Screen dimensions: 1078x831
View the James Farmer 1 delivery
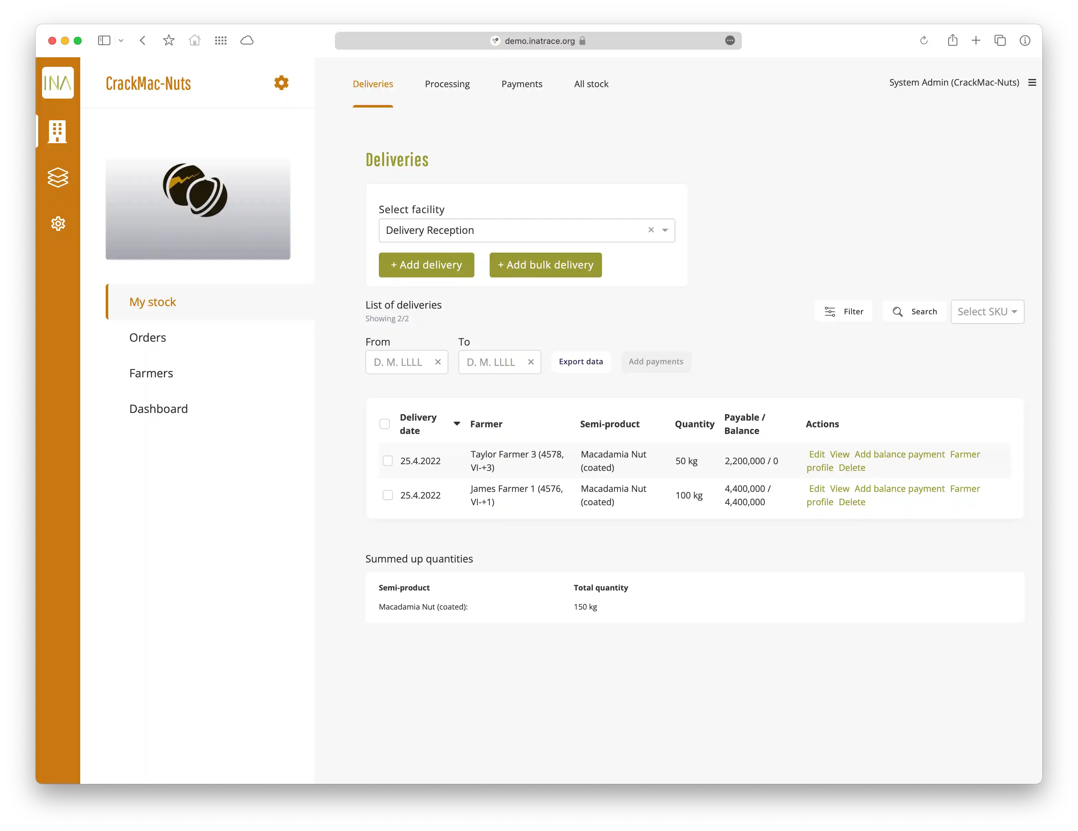tap(839, 488)
